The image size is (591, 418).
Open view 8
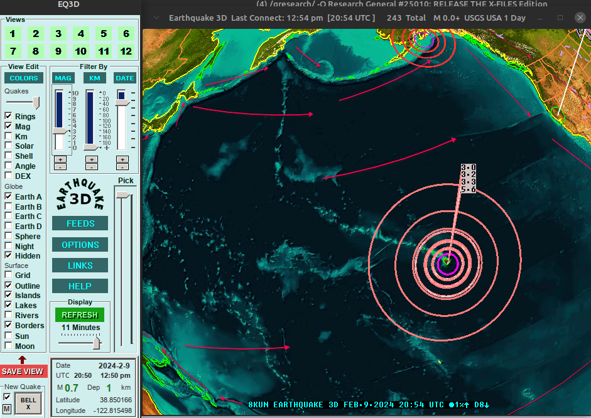point(36,51)
